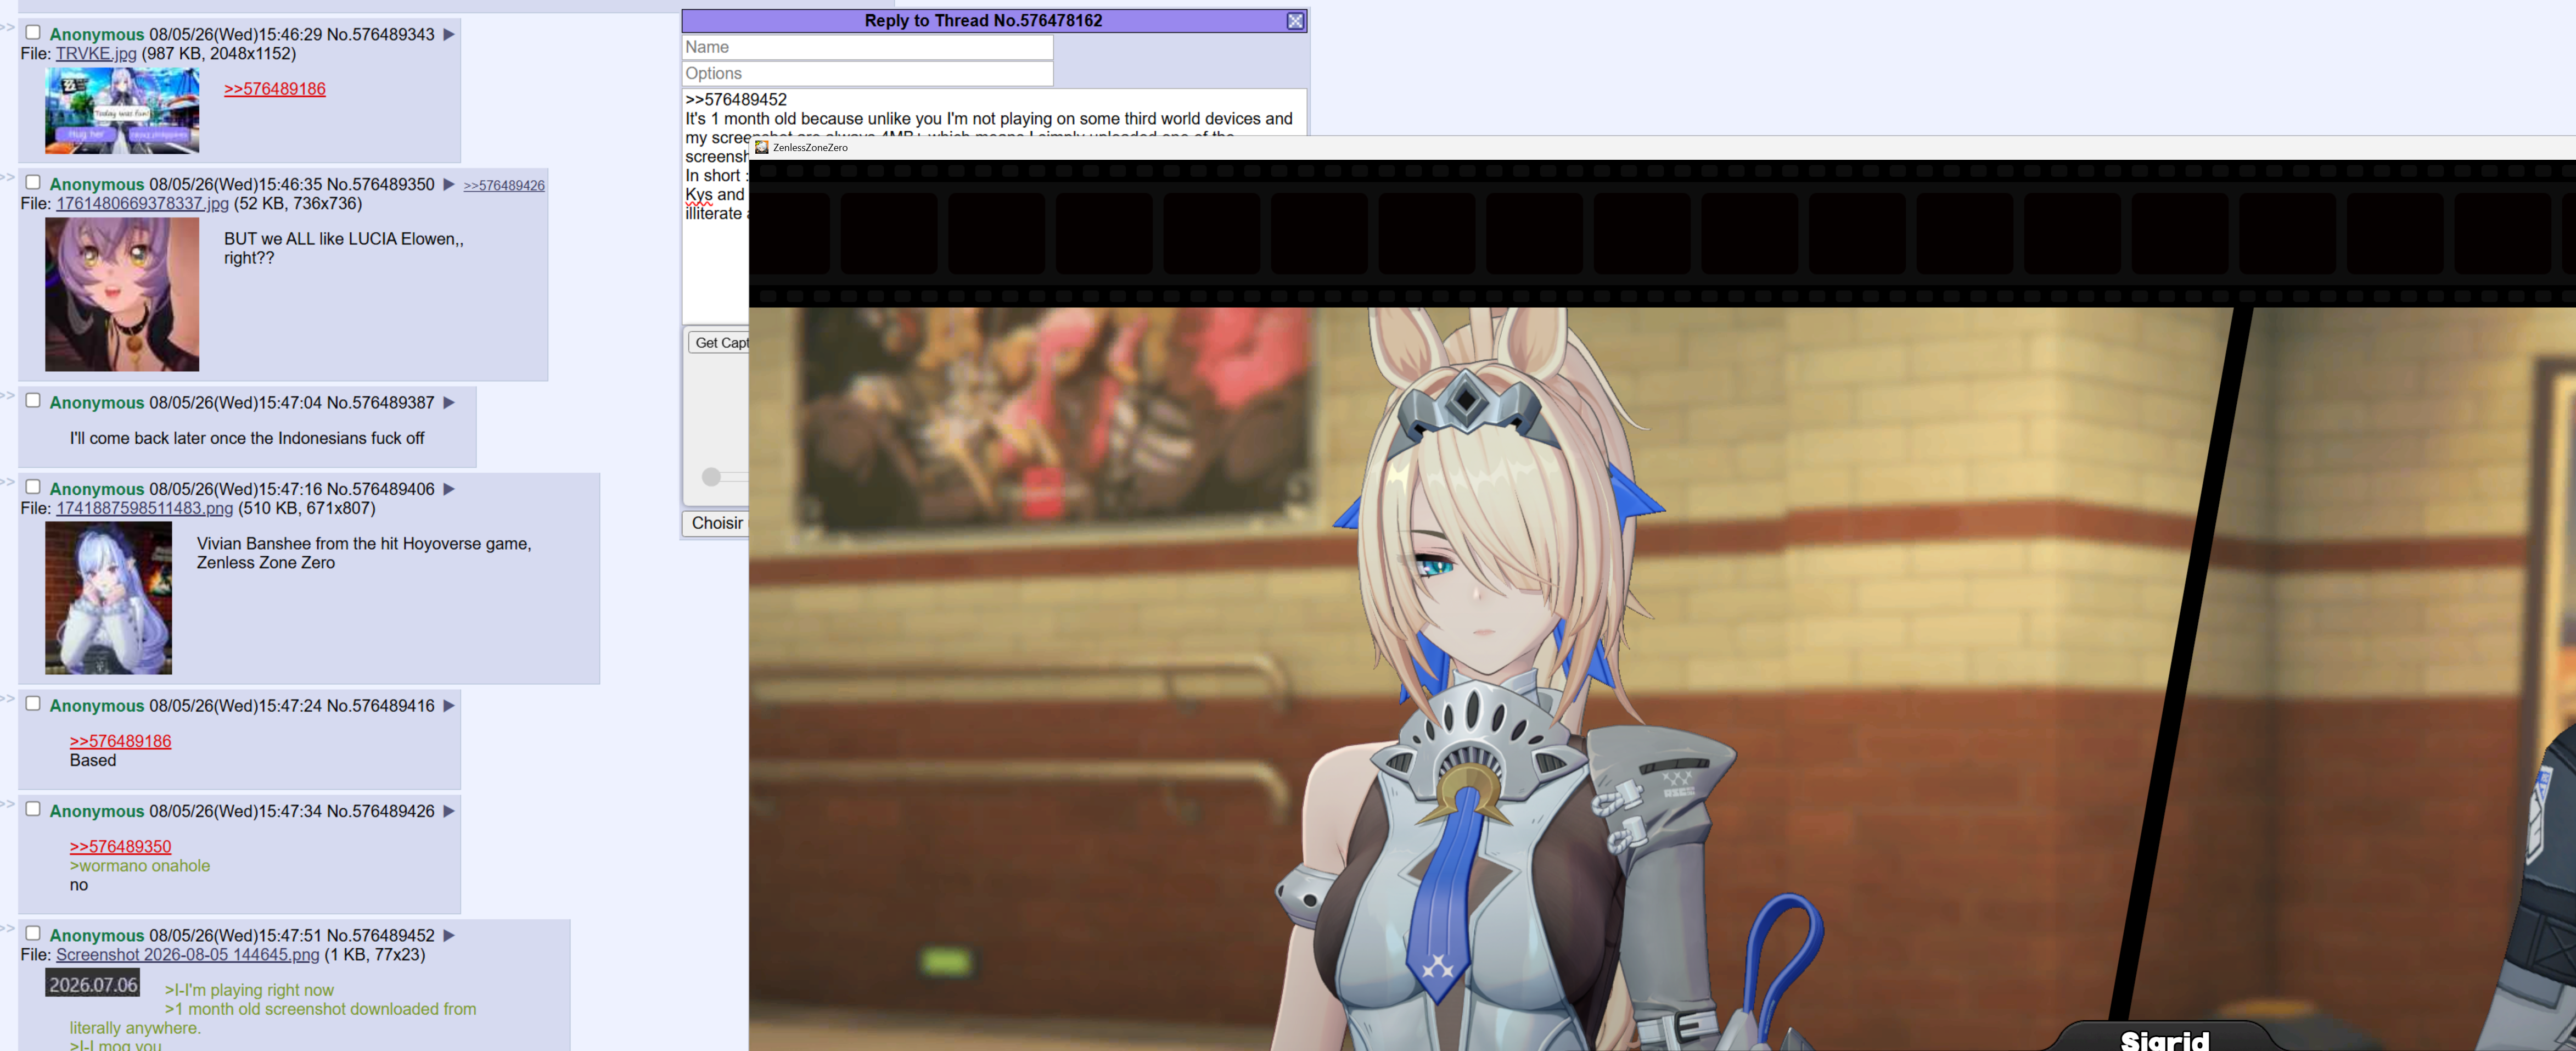Check the box beside post No.576489406
Viewport: 2576px width, 1051px height.
33,488
